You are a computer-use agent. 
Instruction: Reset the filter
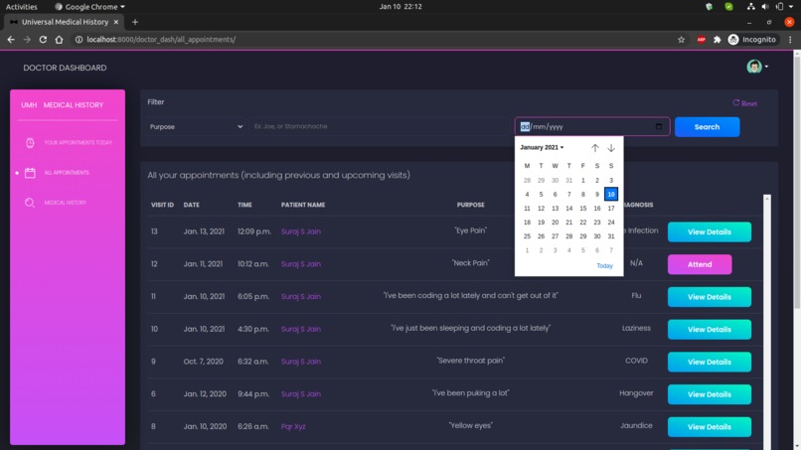pos(744,103)
